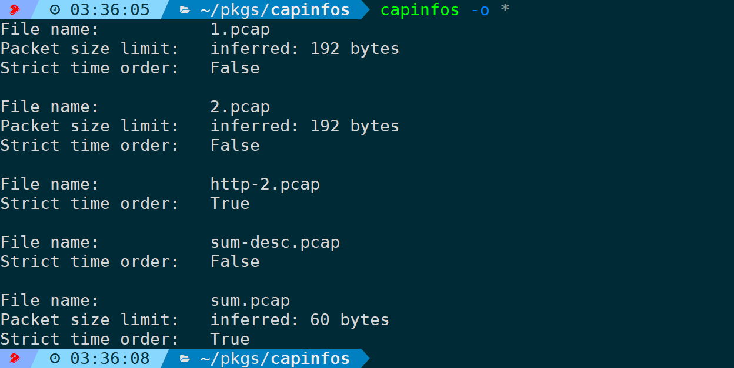Click the True value under http-2.pcap
This screenshot has width=734, height=368.
(230, 204)
